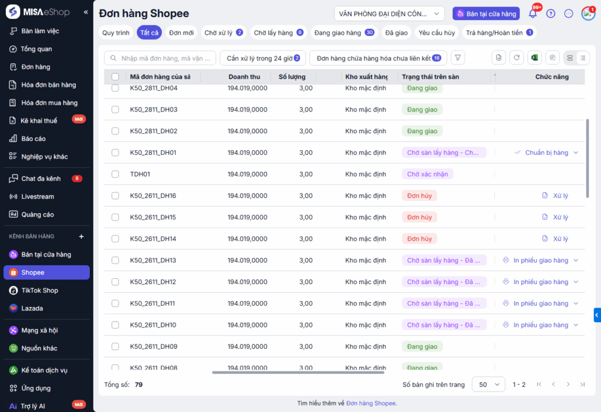Collapse the left sidebar menu

coord(86,12)
